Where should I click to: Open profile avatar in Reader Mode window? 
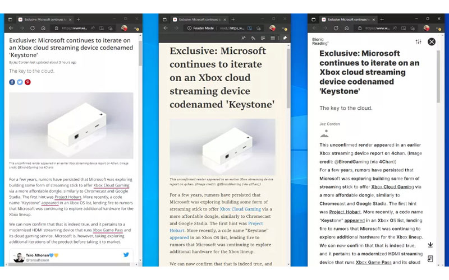pyautogui.click(x=272, y=27)
